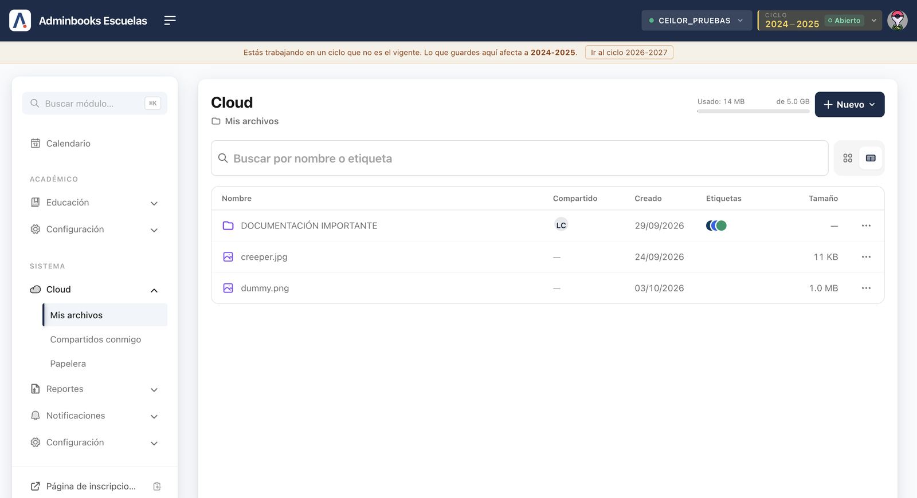Expand Configuración under Sistema
917x498 pixels.
coord(95,442)
